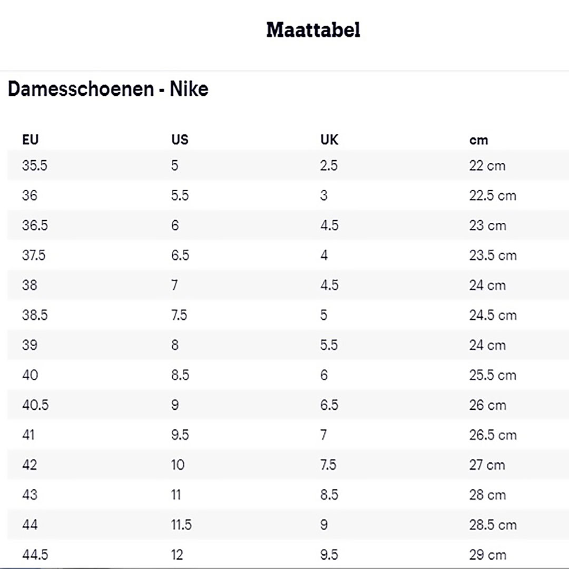This screenshot has height=569, width=569.
Task: Select the Damesschoenen - Nike heading
Action: point(108,90)
